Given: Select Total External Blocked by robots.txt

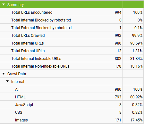Looking at the screenshot, I should pyautogui.click(x=72, y=28).
